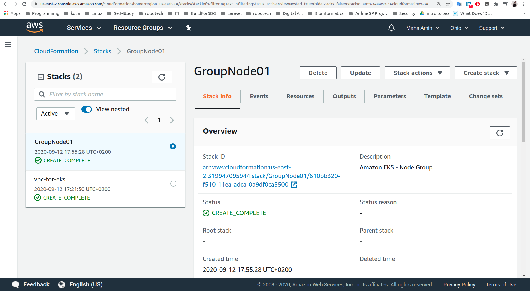Select the GroupNode01 stack radio button
530x291 pixels.
point(173,146)
